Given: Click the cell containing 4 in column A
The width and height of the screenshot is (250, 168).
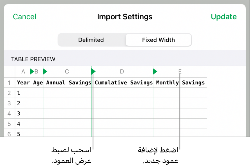Looking at the screenshot, I should 22,124.
